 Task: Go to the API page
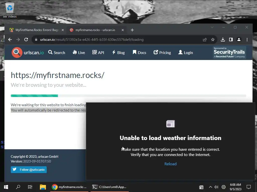[x=98, y=52]
